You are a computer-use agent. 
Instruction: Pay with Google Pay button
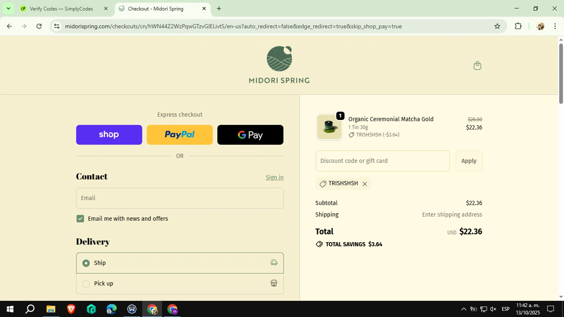(x=250, y=135)
